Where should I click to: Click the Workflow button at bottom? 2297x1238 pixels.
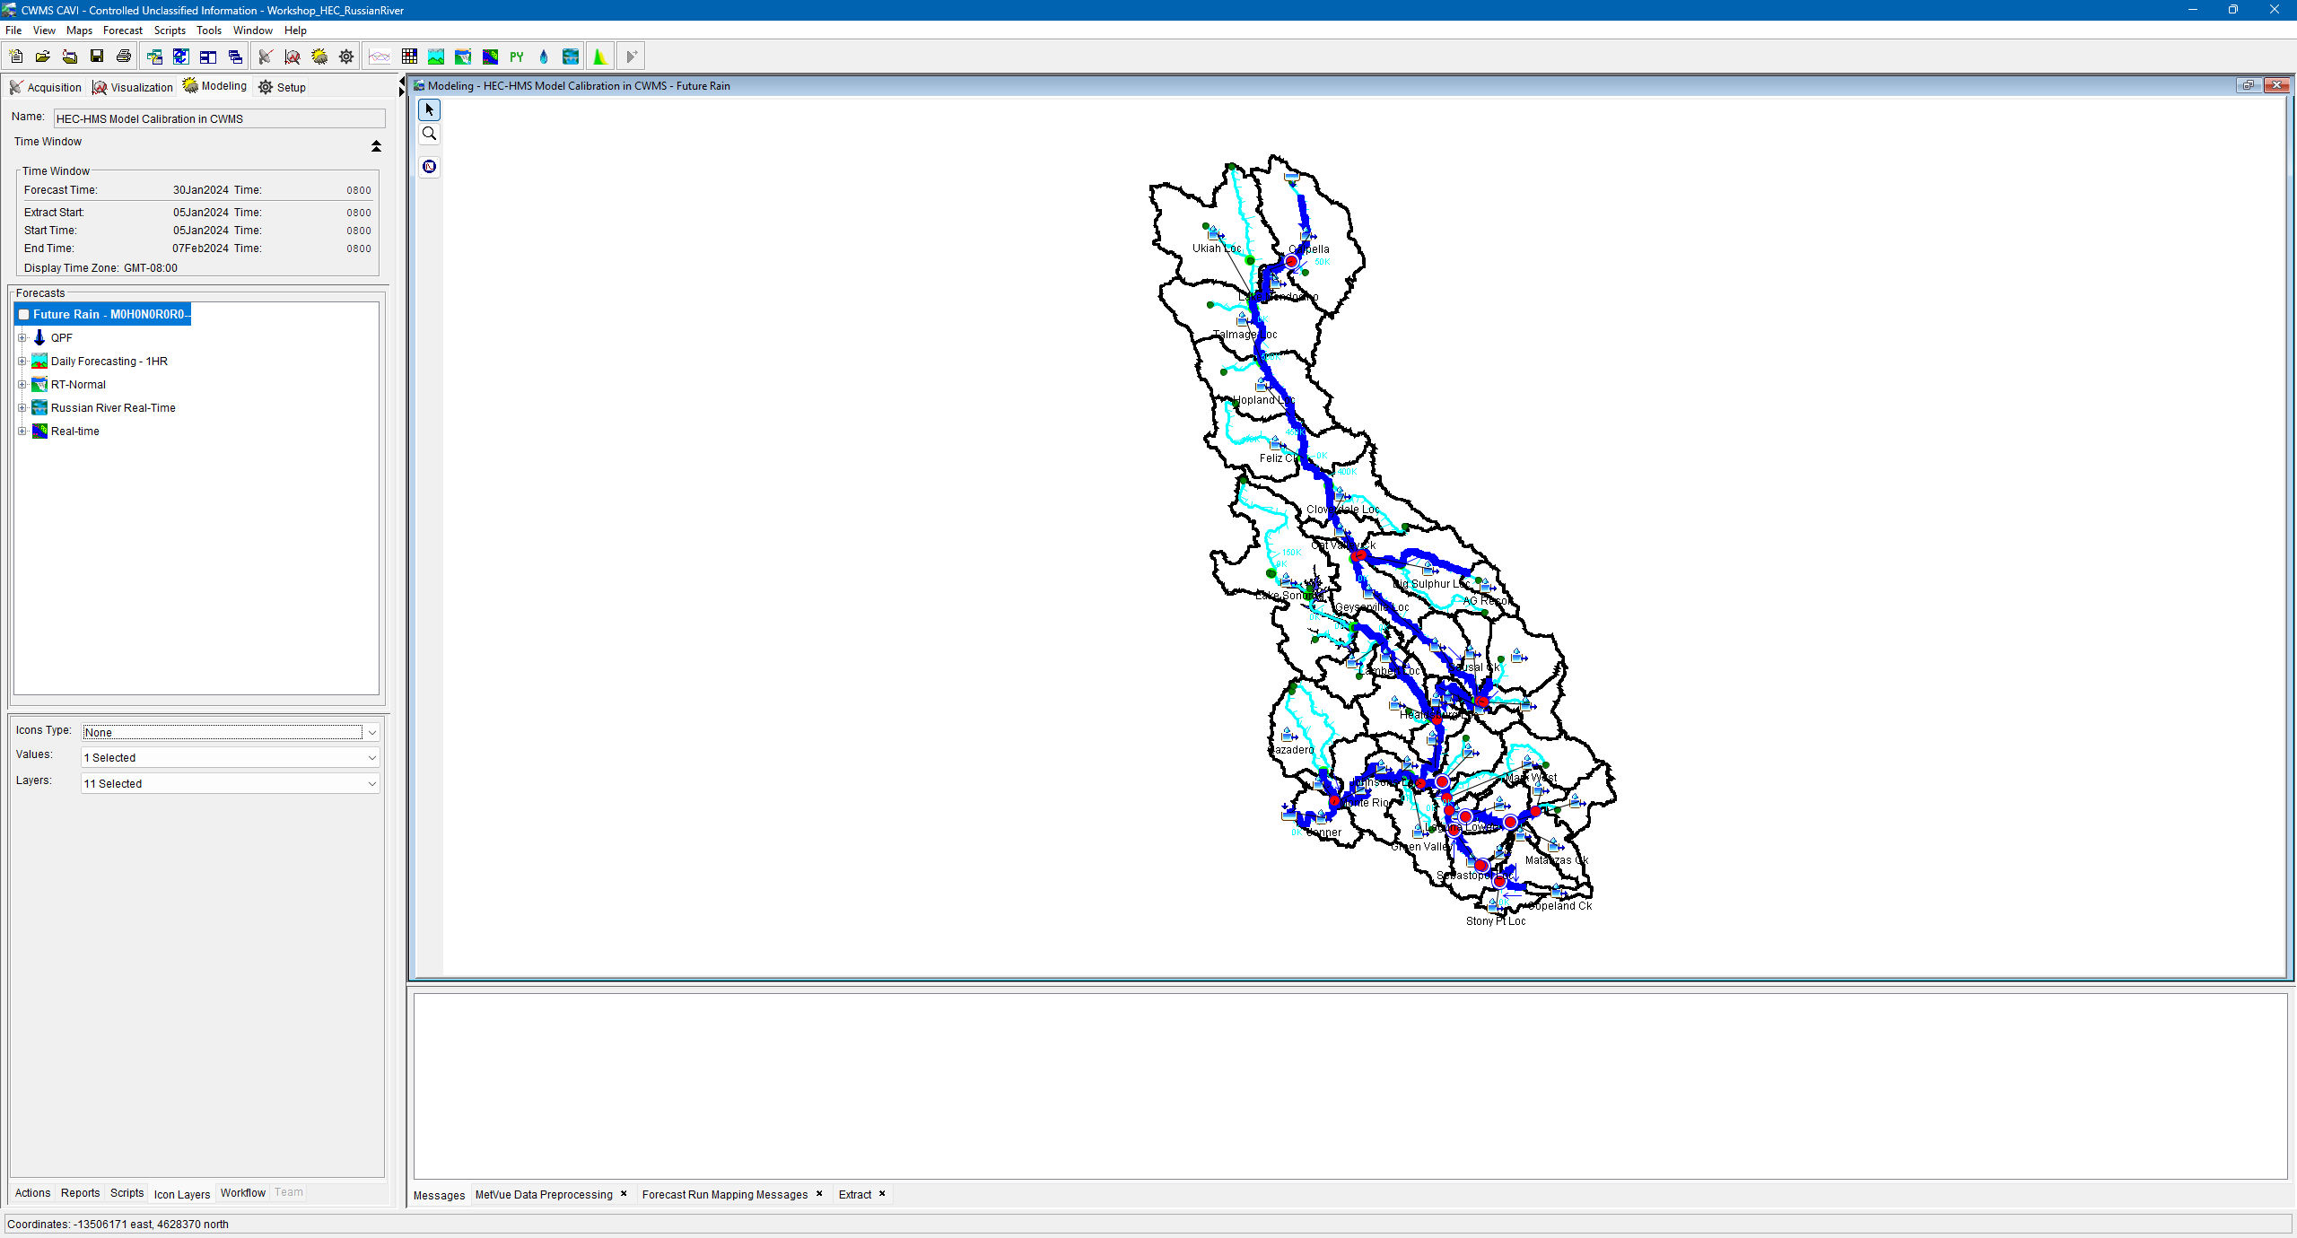pyautogui.click(x=241, y=1192)
